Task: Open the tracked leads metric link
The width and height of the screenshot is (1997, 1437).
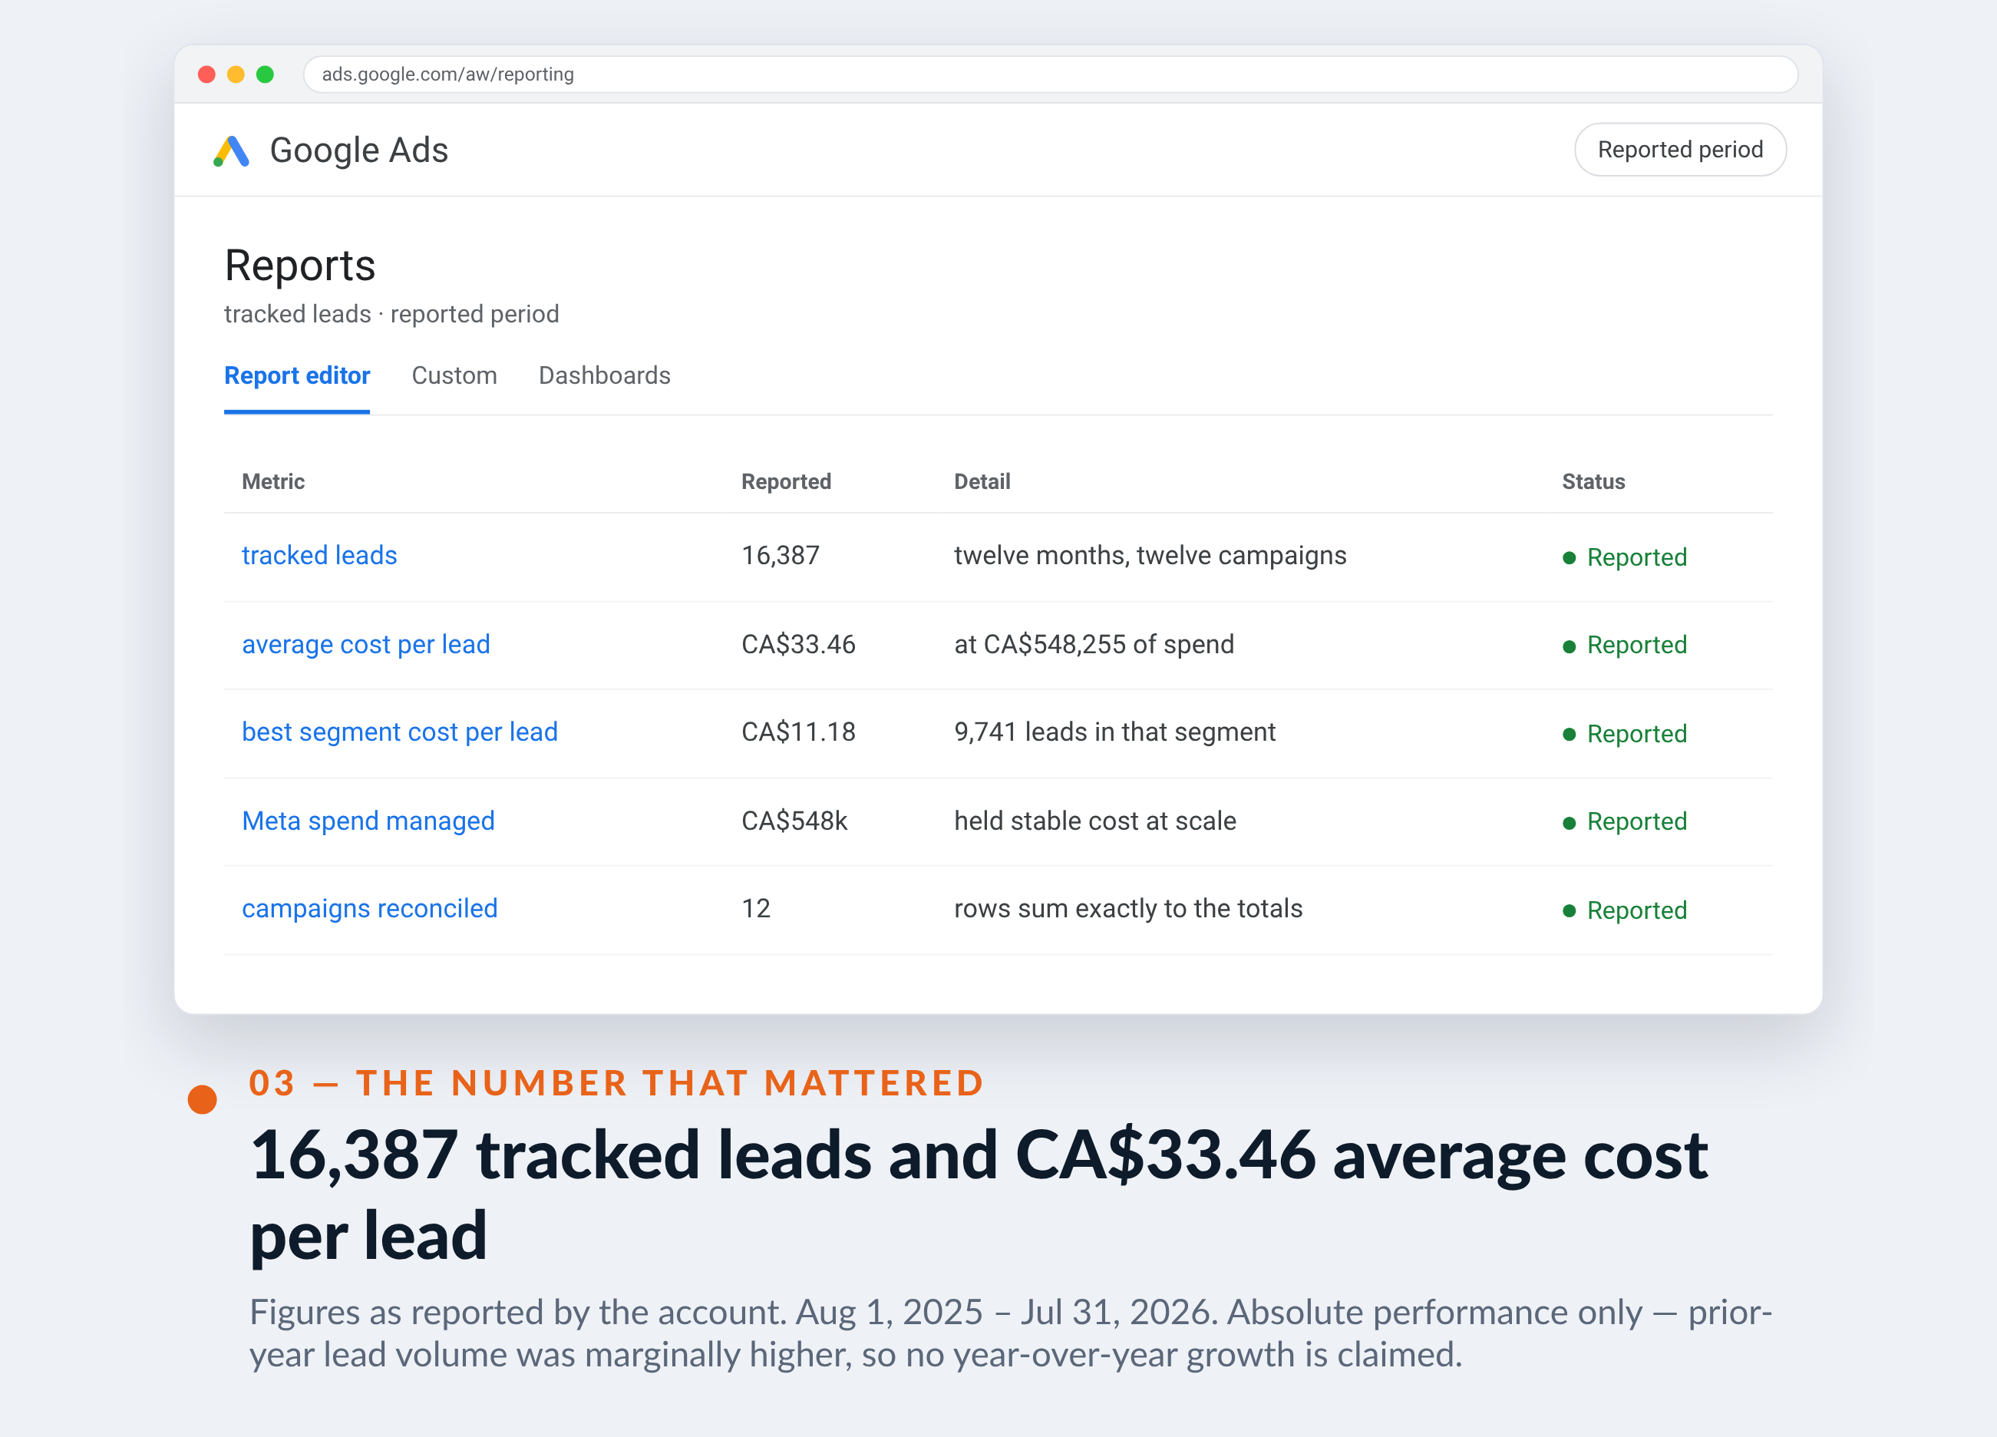Action: [319, 556]
